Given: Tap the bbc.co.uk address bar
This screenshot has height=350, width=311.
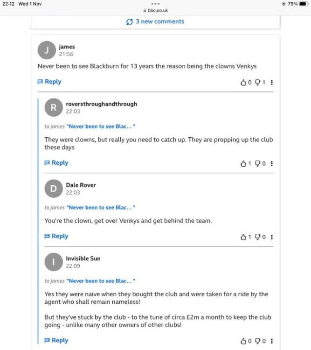Looking at the screenshot, I should (156, 10).
